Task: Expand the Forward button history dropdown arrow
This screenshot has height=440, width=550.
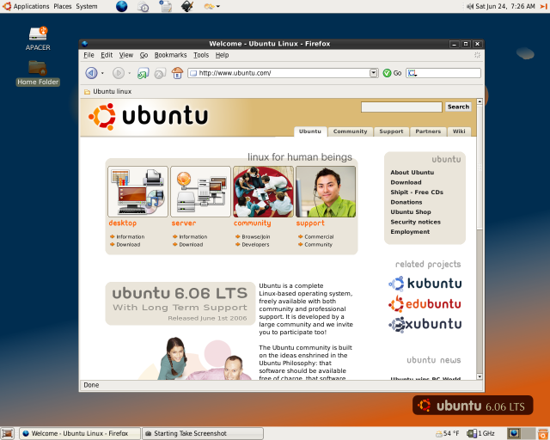Action: (130, 73)
